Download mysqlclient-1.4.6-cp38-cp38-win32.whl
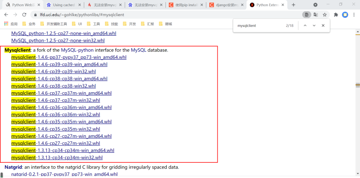Viewport: 360px width, 178px height. tap(53, 86)
